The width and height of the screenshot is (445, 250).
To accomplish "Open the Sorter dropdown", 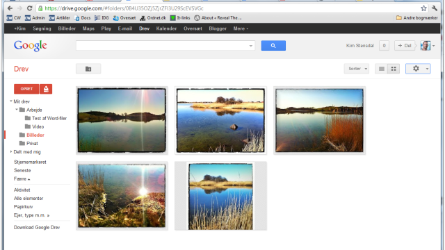I will 357,69.
